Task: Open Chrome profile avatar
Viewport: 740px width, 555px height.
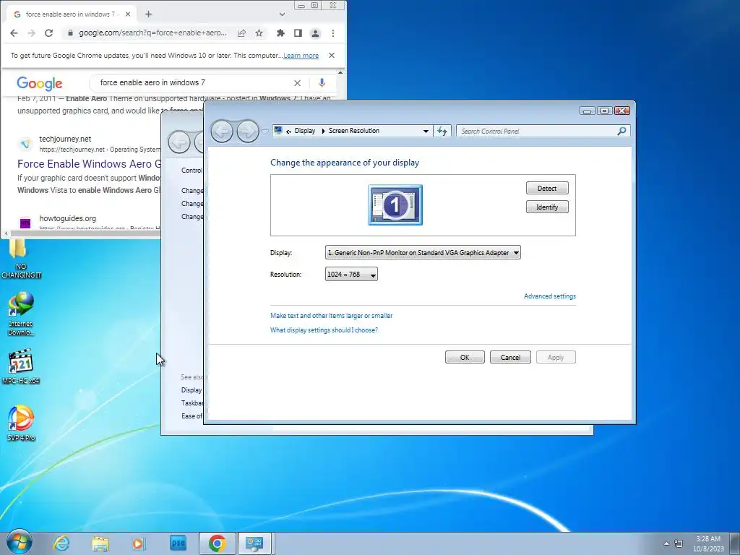Action: (315, 33)
